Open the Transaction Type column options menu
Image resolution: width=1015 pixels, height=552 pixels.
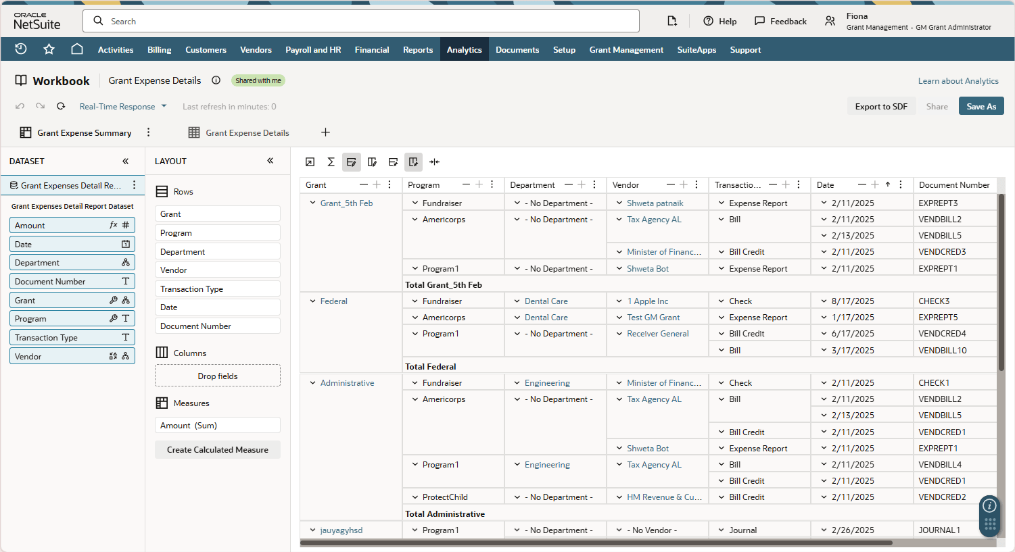click(x=799, y=184)
